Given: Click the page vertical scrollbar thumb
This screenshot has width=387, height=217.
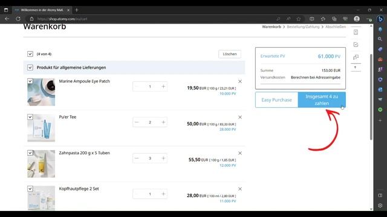Looking at the screenshot, I should click(371, 97).
